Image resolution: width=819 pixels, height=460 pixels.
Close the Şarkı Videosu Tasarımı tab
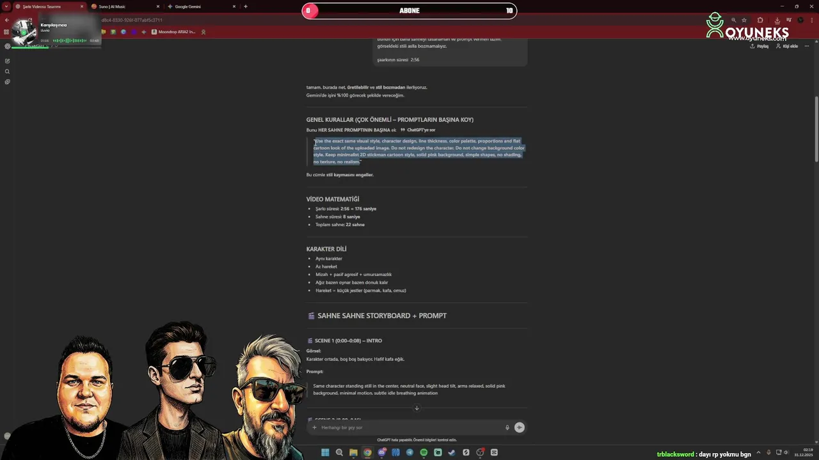(82, 6)
